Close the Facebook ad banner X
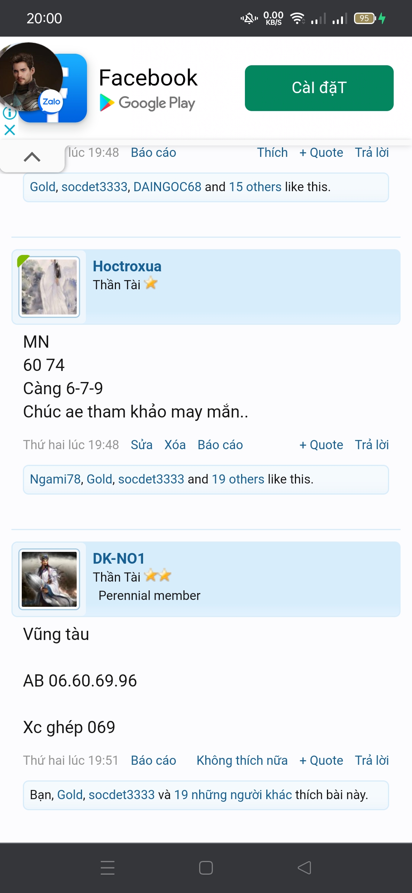Viewport: 412px width, 893px height. [x=10, y=130]
